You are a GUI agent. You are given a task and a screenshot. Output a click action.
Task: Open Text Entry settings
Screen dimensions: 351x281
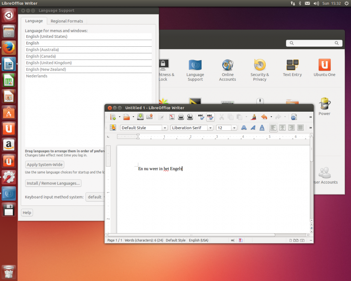(292, 68)
